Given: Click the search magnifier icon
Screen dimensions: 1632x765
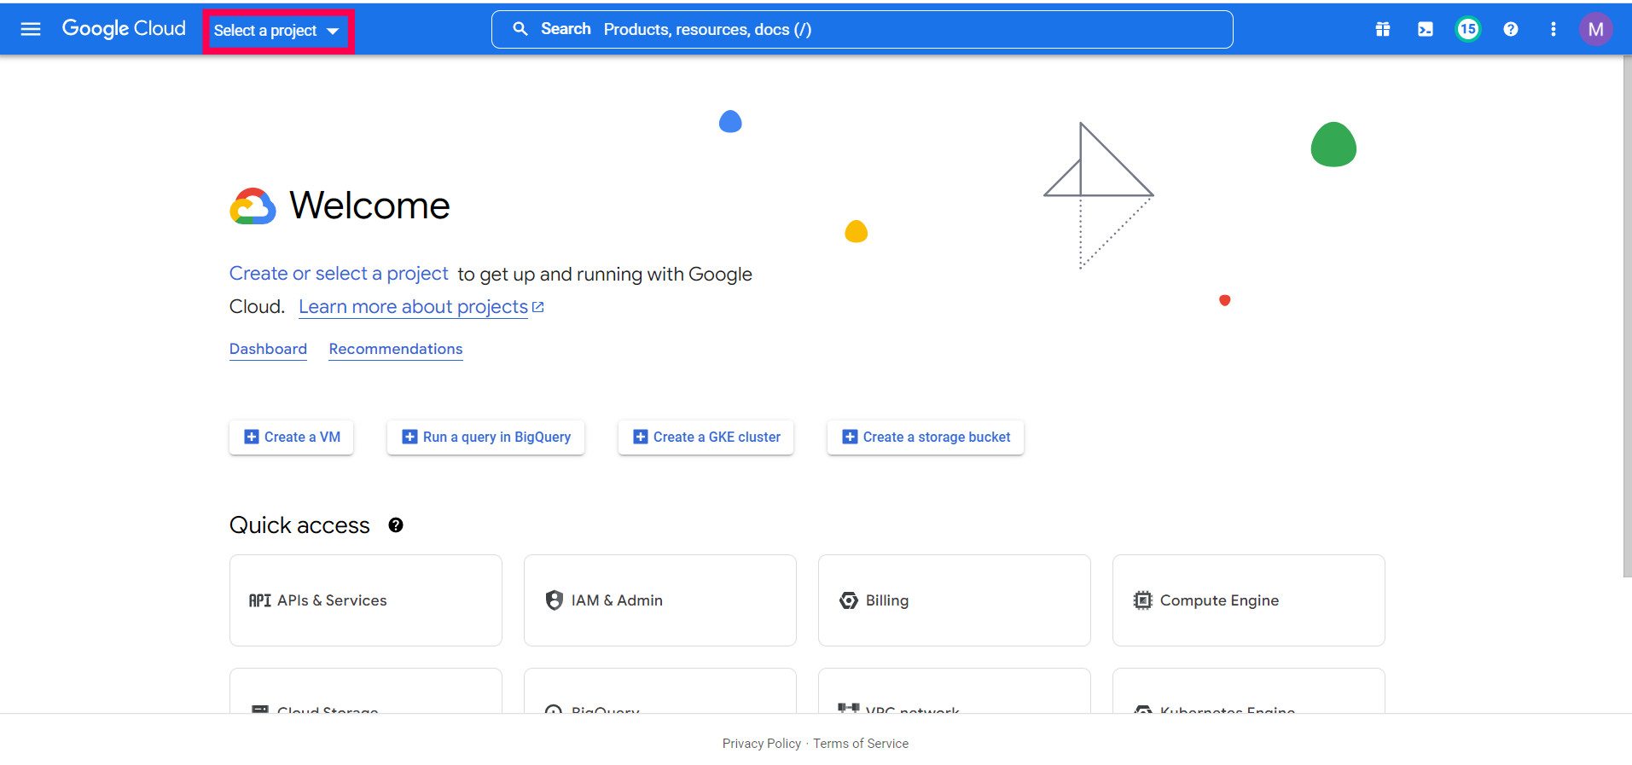Looking at the screenshot, I should (x=520, y=29).
